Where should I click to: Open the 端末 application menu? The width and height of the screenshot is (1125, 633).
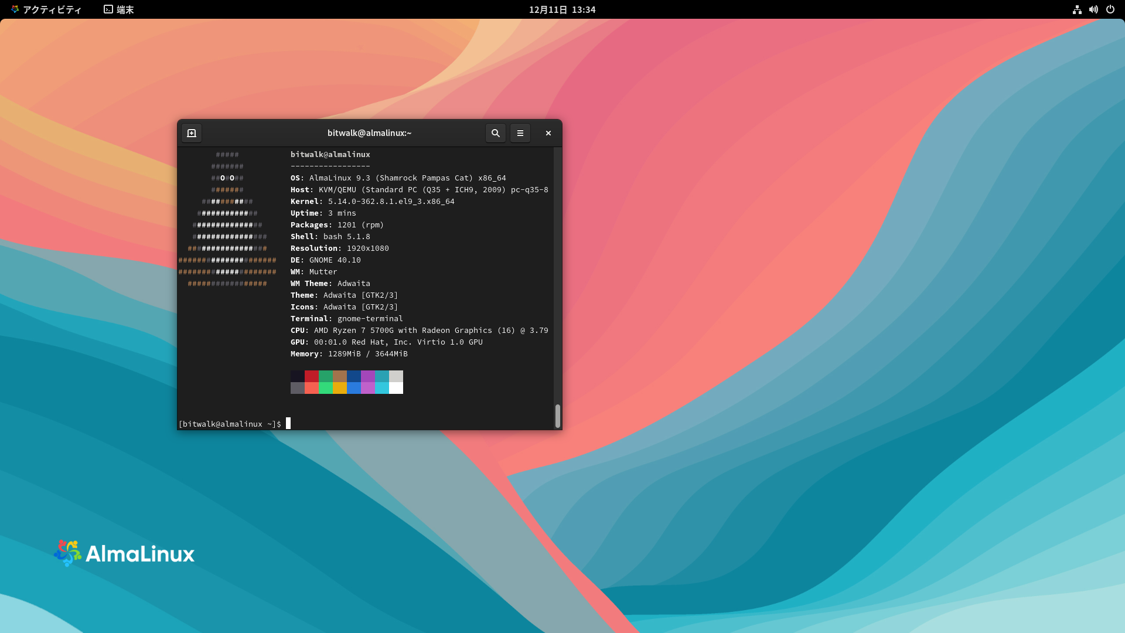(119, 9)
